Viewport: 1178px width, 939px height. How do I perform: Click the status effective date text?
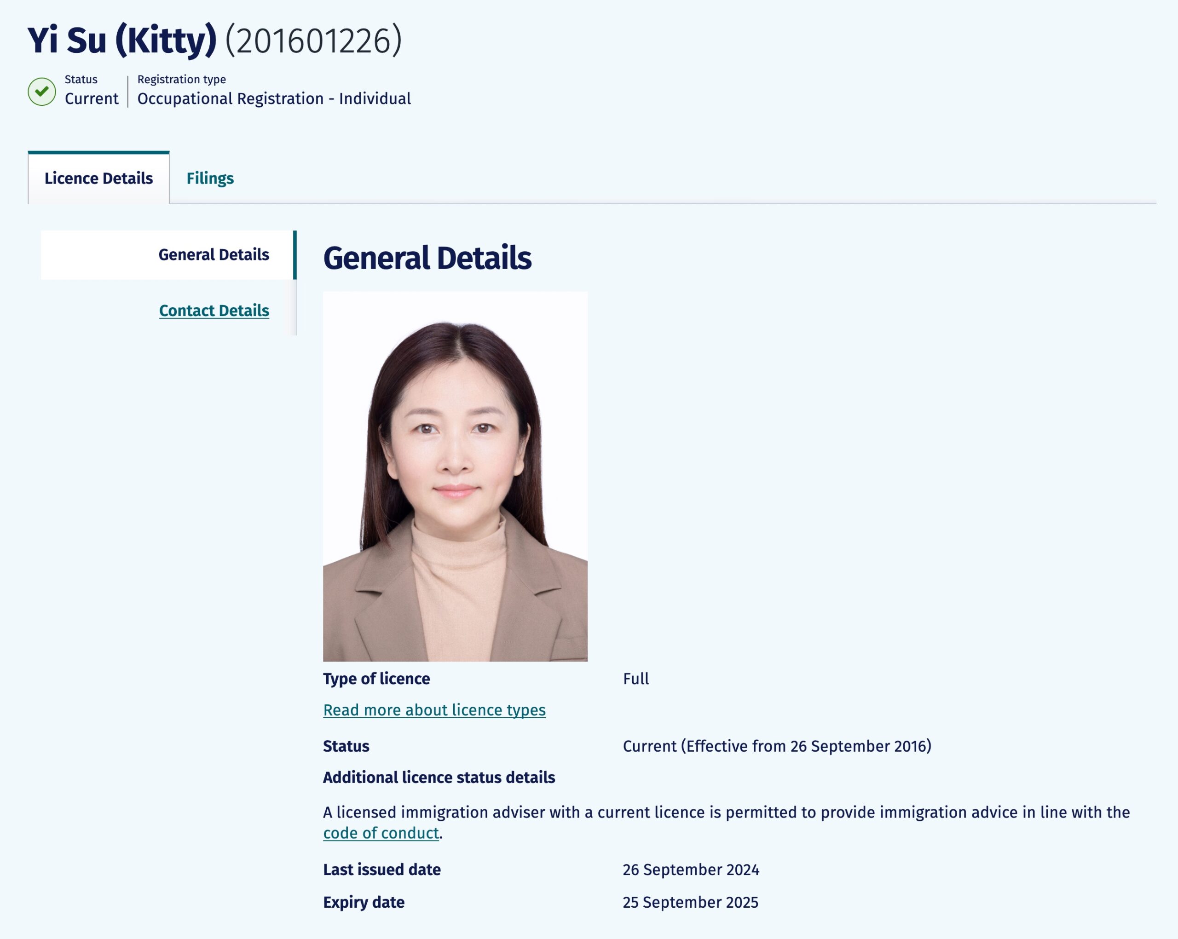coord(776,746)
